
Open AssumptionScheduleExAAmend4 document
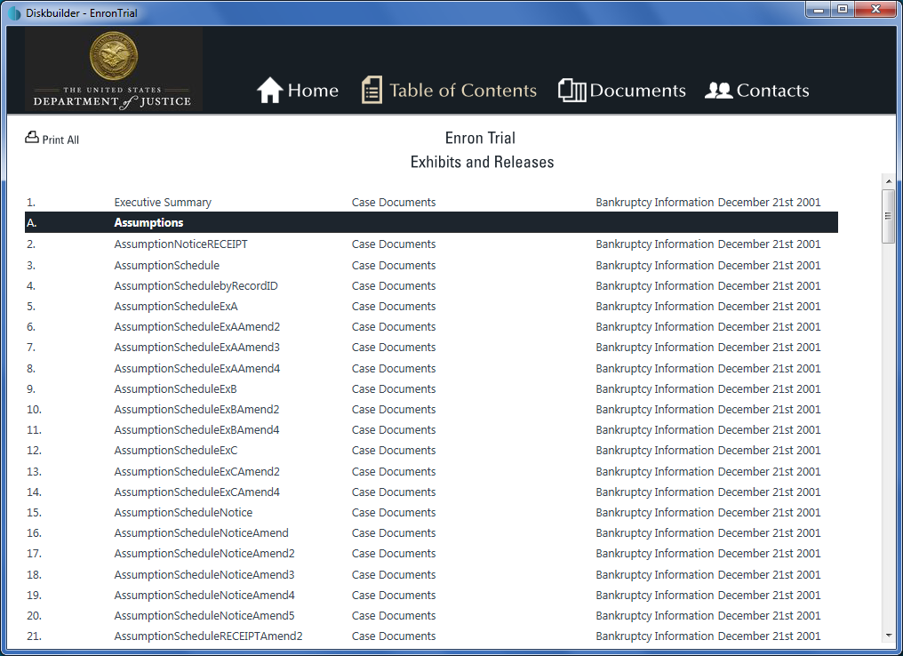(197, 369)
